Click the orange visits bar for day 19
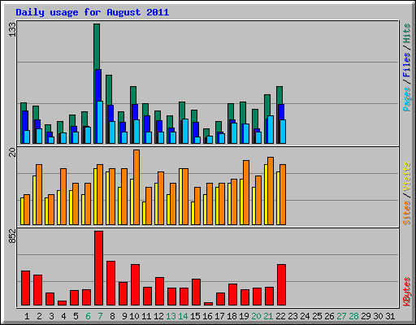The width and height of the screenshot is (416, 325). tap(246, 193)
